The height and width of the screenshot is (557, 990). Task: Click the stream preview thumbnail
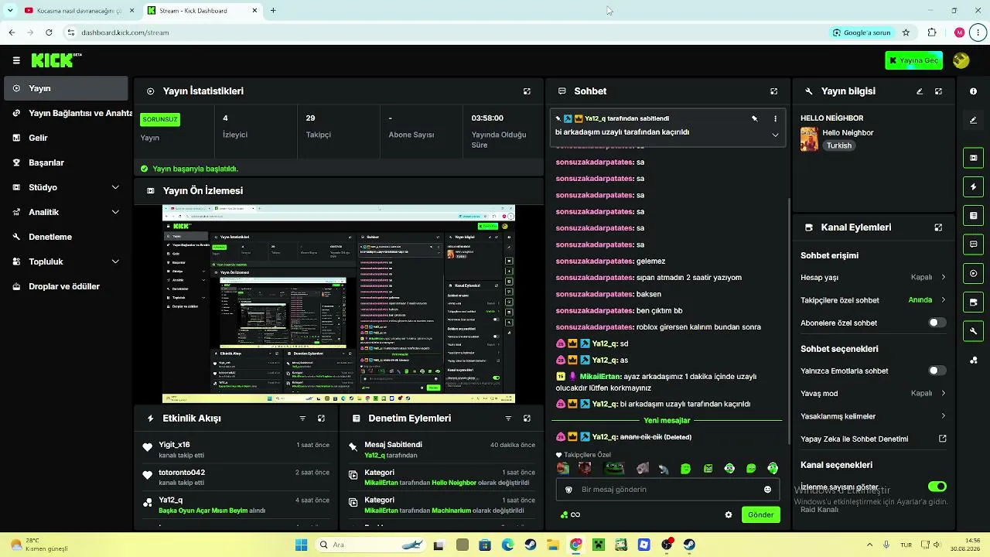coord(339,304)
